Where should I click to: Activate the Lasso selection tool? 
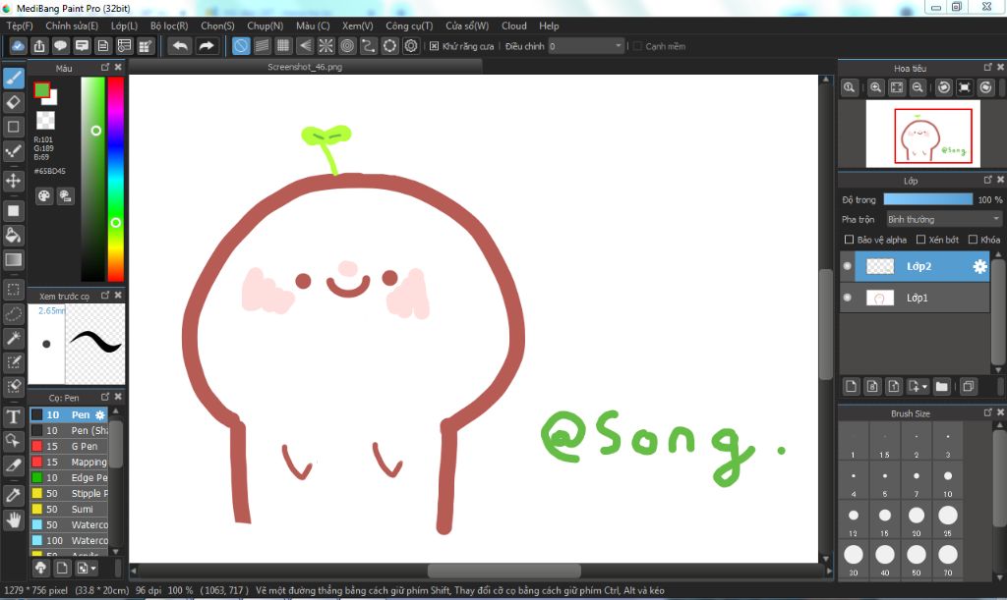[14, 314]
